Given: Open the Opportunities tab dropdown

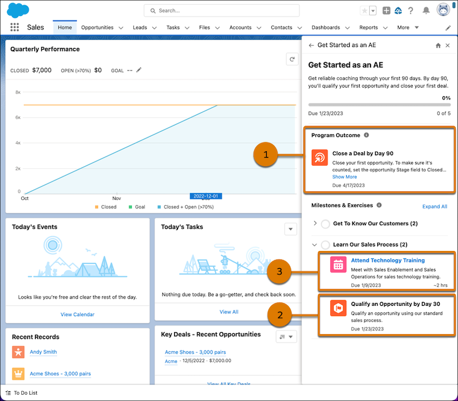Looking at the screenshot, I should pos(120,27).
